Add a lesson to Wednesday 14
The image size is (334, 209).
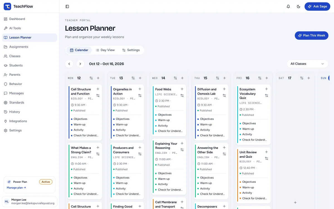tap(182, 78)
